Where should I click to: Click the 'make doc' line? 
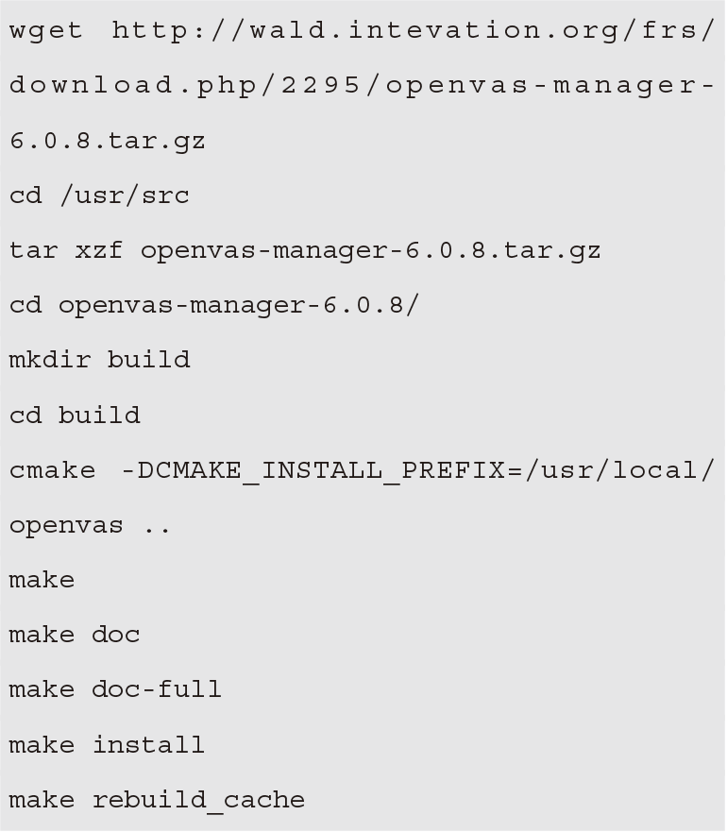(x=75, y=635)
